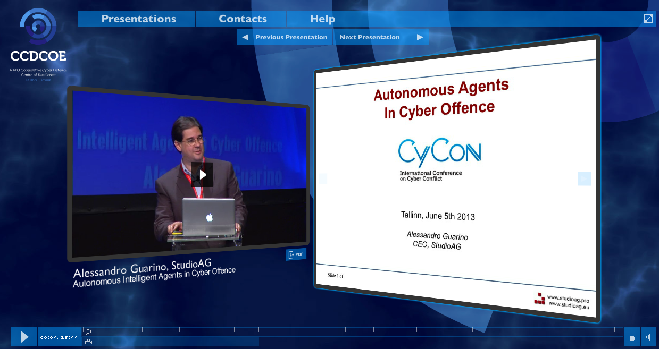Image resolution: width=659 pixels, height=349 pixels.
Task: Click the www.studioag.eu link on slide
Action: point(569,305)
